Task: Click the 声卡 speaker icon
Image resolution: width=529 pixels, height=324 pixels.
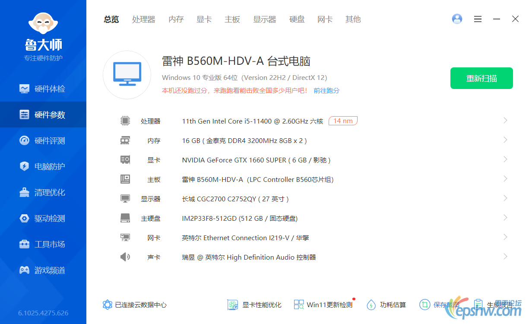Action: [x=125, y=257]
